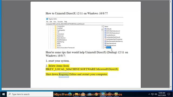Image resolution: width=173 pixels, height=97 pixels.
Task: Open the Action Center notifications icon
Action: (x=169, y=94)
